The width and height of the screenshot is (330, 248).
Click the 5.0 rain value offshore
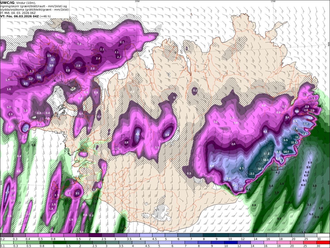[x=311, y=214]
